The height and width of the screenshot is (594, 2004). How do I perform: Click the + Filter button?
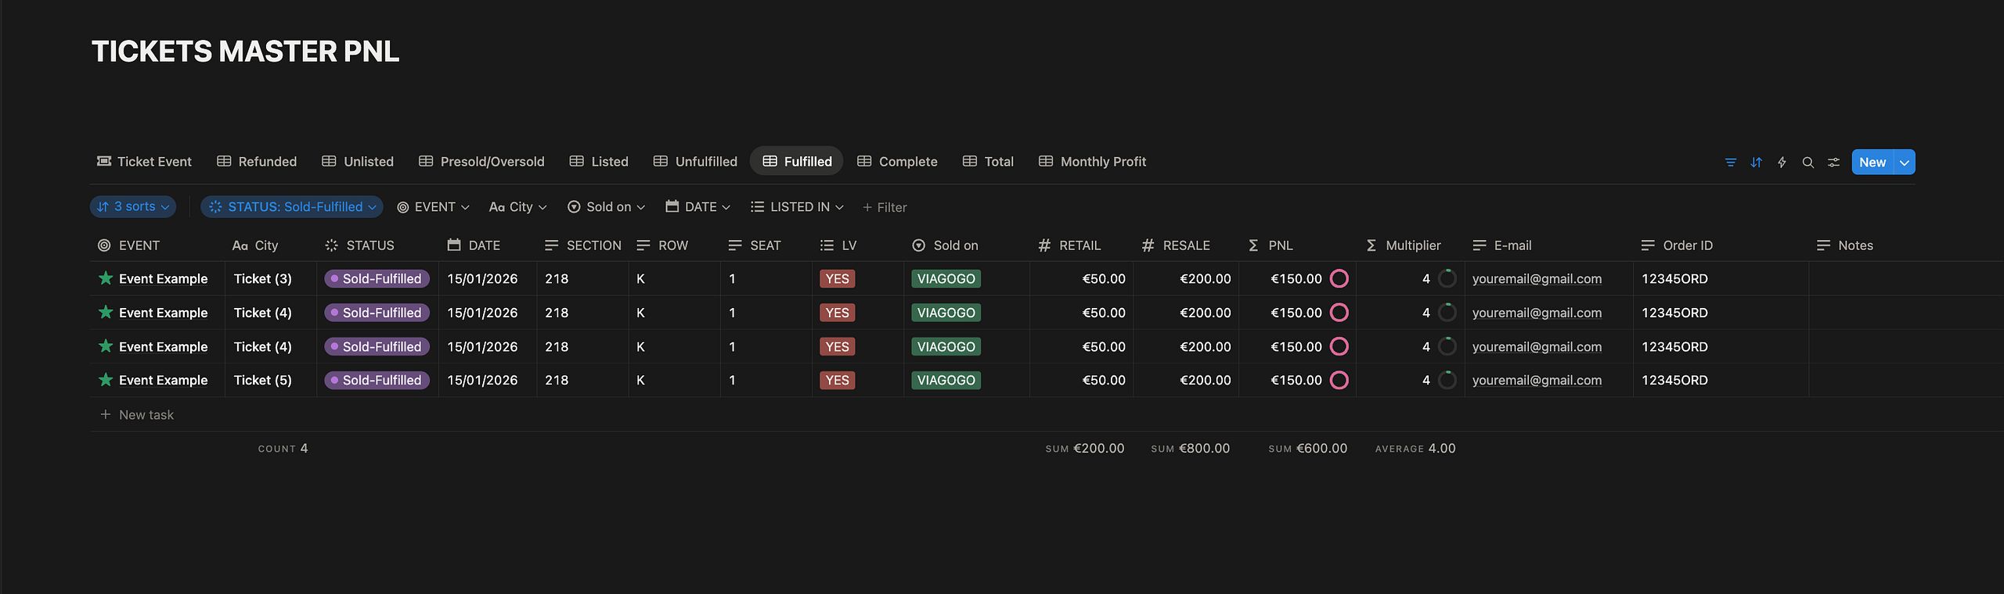[885, 207]
